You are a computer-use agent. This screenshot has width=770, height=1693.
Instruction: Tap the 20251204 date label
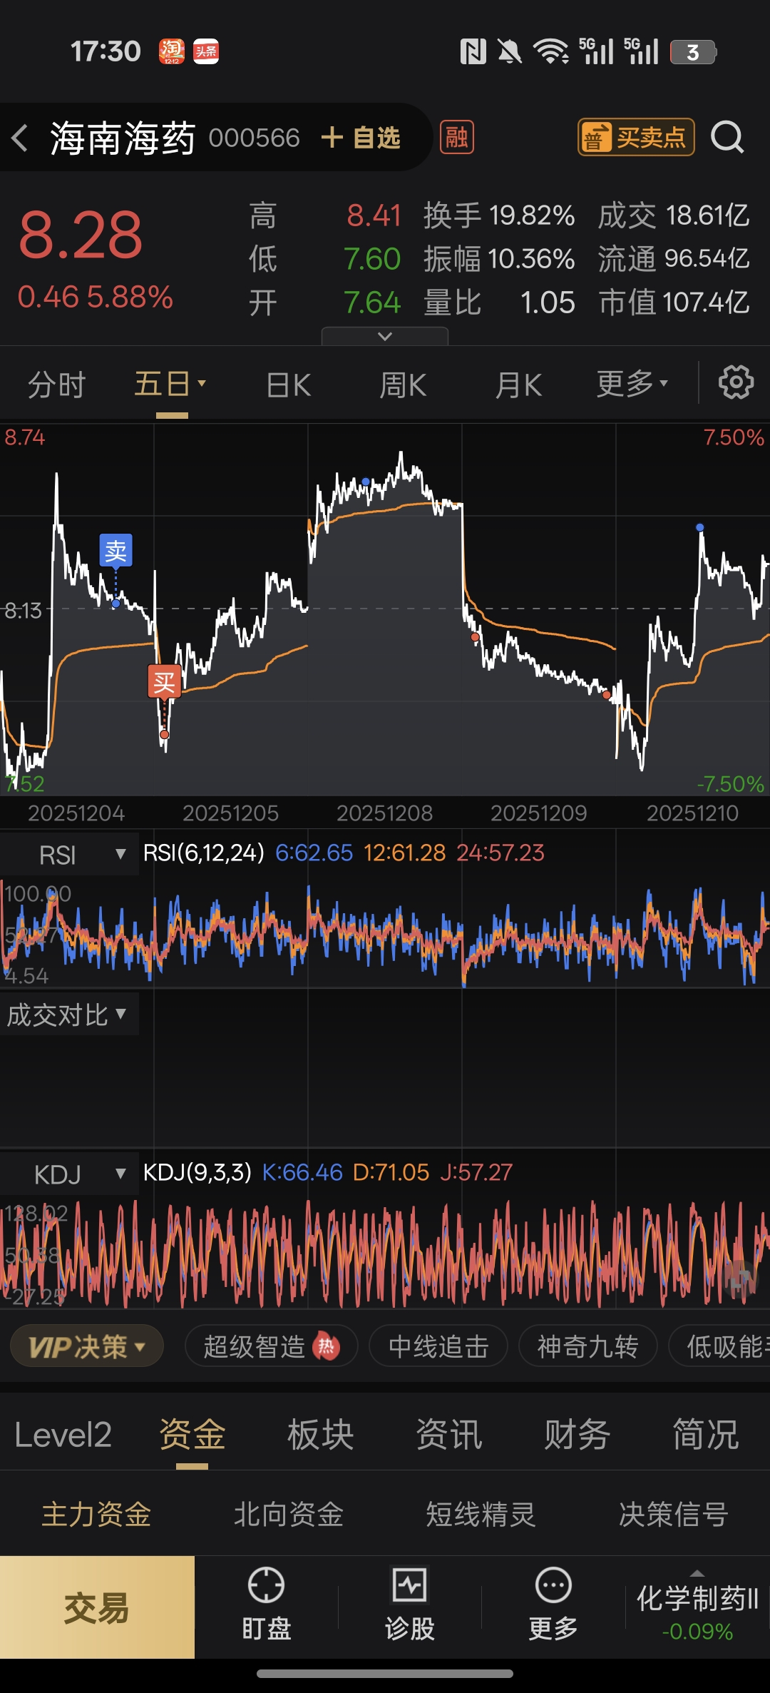point(76,813)
